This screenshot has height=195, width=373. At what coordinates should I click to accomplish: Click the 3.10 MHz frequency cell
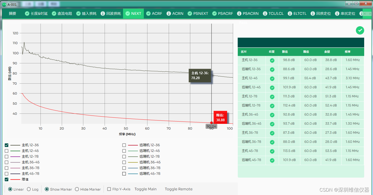pyautogui.click(x=352, y=78)
